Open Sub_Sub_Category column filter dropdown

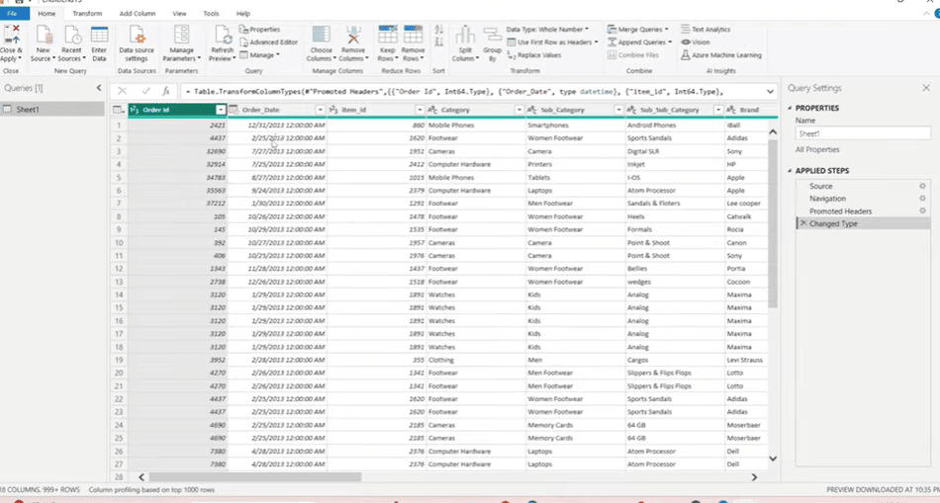(718, 110)
